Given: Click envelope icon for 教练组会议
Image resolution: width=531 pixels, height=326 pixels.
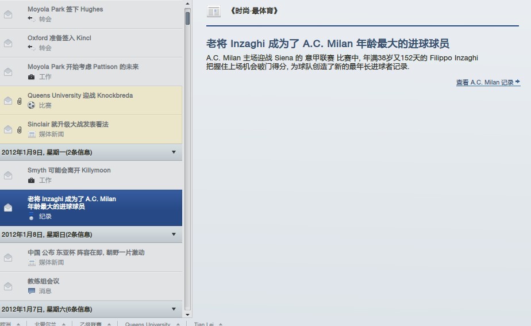Looking at the screenshot, I should coord(8,287).
